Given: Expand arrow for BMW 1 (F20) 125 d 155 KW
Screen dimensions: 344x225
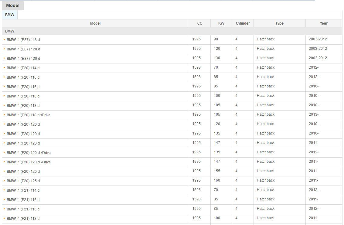Looking at the screenshot, I should click(x=4, y=171).
